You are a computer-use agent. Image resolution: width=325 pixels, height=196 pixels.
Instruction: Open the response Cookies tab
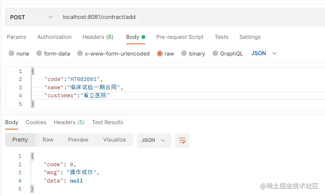click(x=36, y=122)
